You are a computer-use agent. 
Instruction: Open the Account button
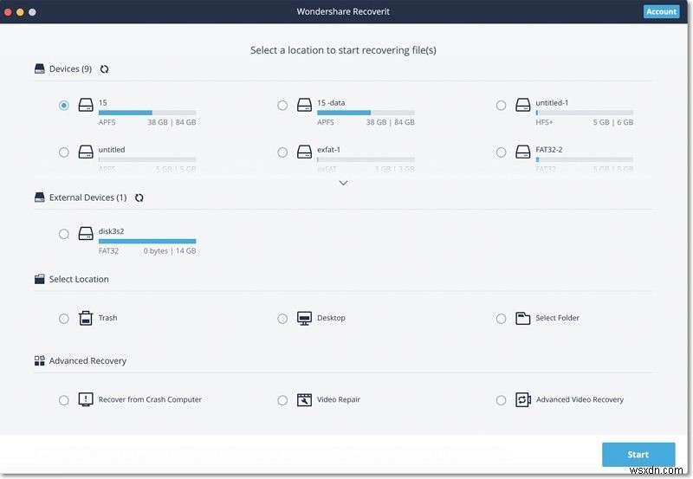pos(661,11)
